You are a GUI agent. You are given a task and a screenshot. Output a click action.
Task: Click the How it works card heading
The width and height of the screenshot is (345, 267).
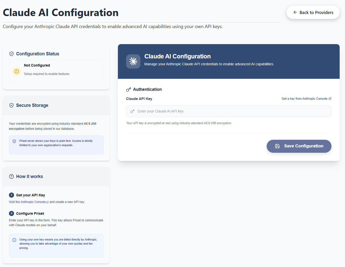pyautogui.click(x=30, y=176)
